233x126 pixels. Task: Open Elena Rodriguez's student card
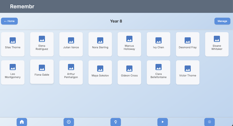42,44
